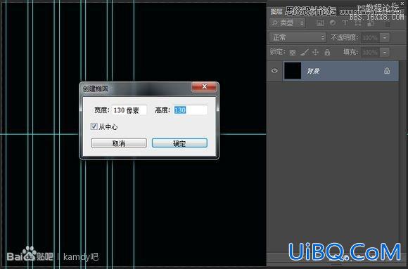Toggle the 从中心 checkbox
408x269 pixels.
94,126
